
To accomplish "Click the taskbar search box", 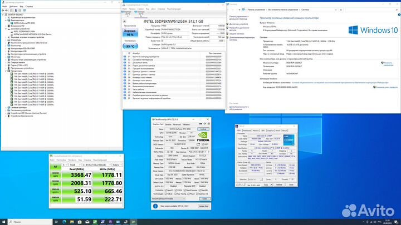I will pyautogui.click(x=30, y=222).
